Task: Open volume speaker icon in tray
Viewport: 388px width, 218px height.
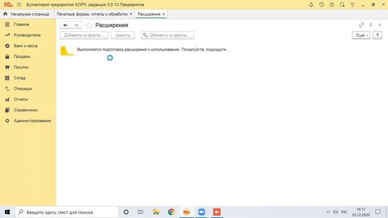Action: tap(335, 212)
